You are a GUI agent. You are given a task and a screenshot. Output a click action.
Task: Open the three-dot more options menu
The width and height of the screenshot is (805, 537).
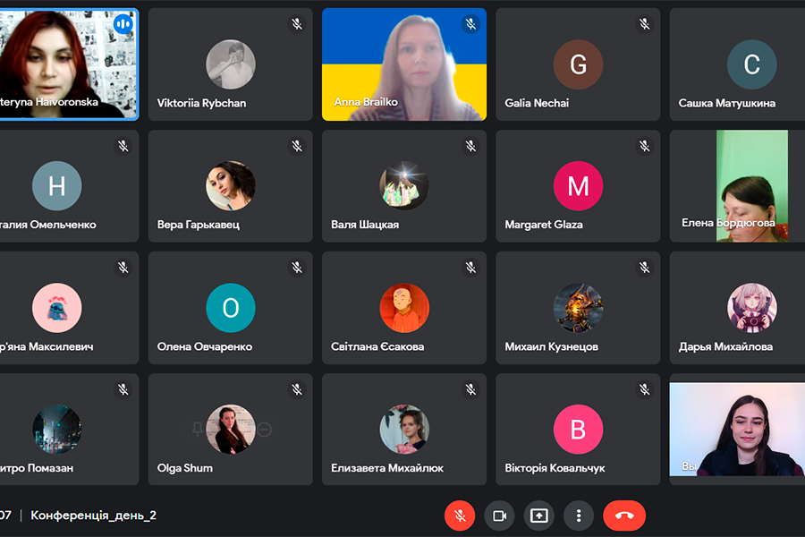click(x=579, y=516)
